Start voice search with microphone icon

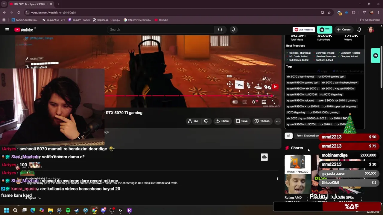pyautogui.click(x=234, y=30)
